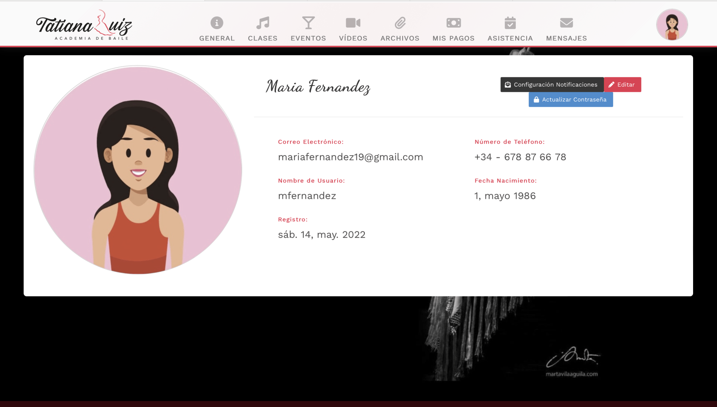Open Mis Pagos via the money bill icon
This screenshot has height=407, width=717.
[453, 23]
